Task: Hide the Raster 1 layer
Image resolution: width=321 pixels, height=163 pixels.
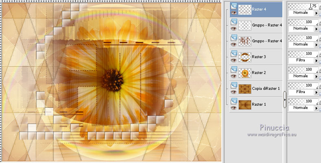Action: pos(234,108)
